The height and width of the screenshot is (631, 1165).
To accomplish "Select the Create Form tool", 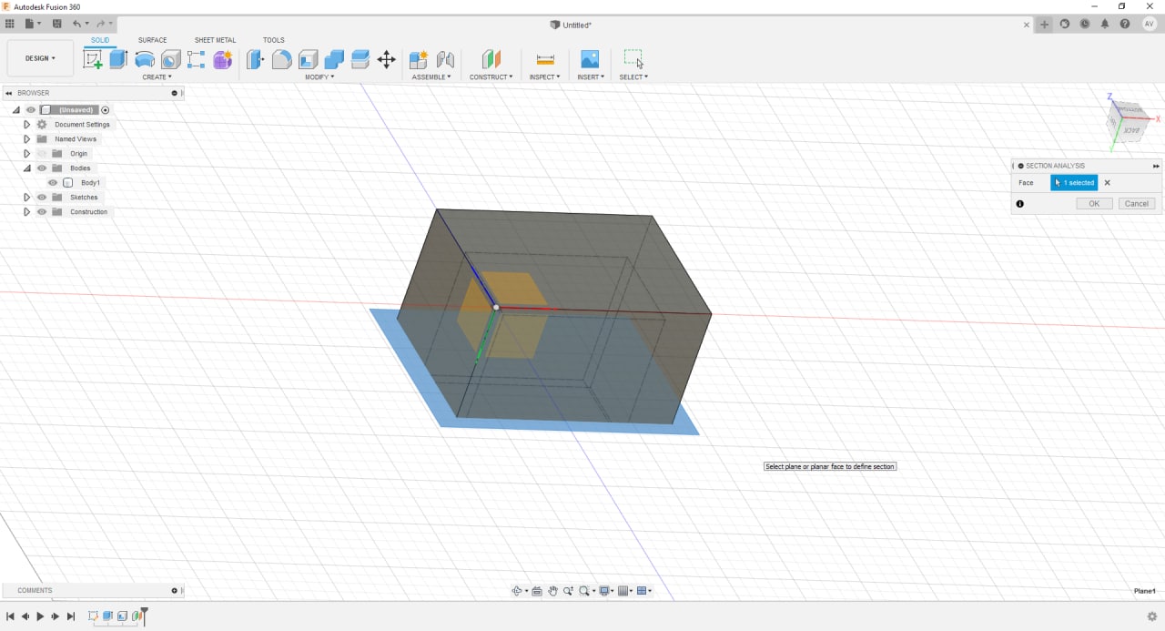I will click(222, 59).
